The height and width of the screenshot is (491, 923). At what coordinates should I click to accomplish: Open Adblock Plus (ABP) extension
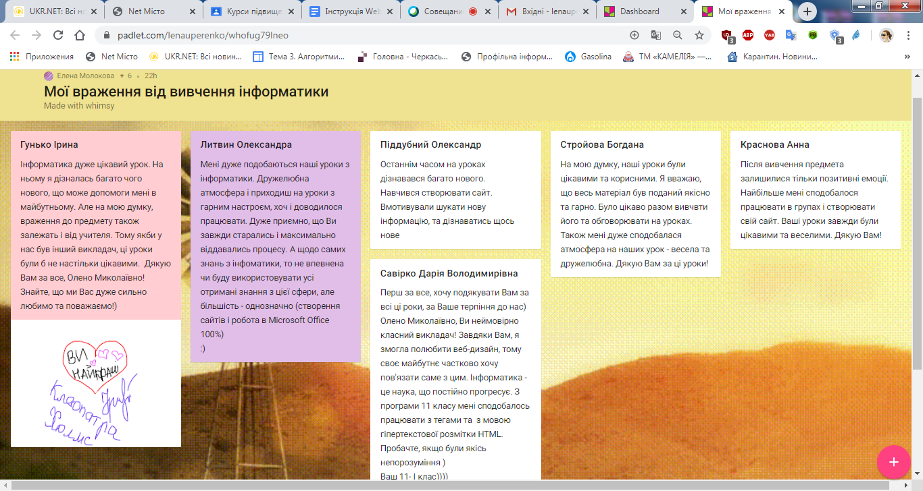pyautogui.click(x=748, y=35)
